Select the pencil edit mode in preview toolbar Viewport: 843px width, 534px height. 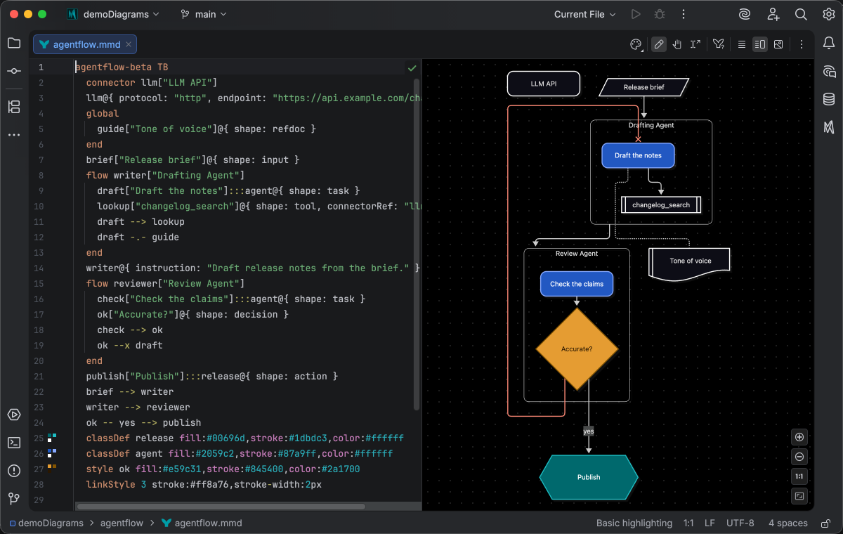click(658, 44)
